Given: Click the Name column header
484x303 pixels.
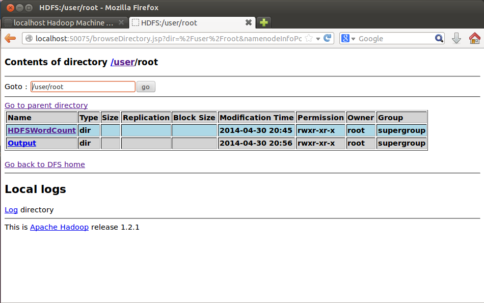Looking at the screenshot, I should [42, 118].
